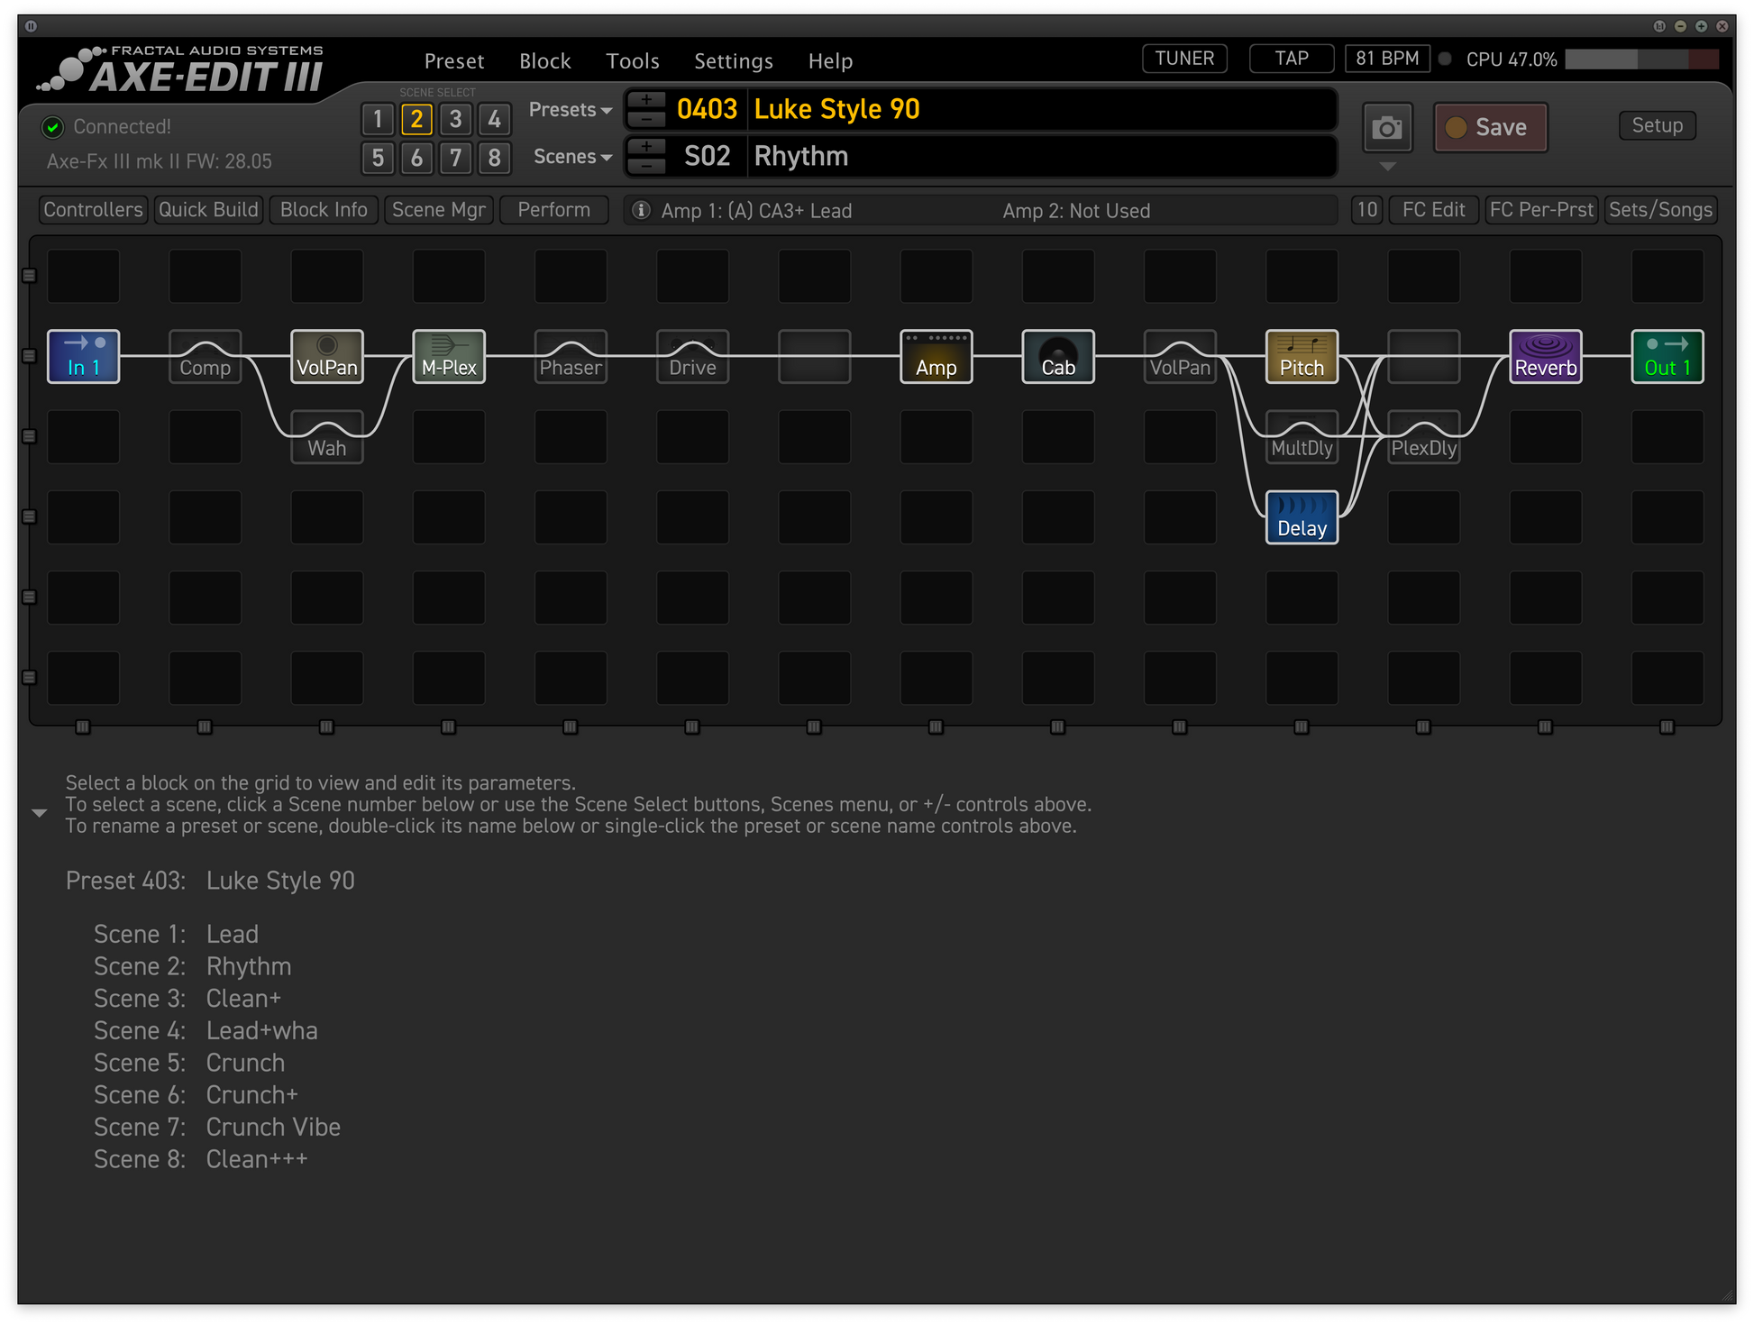Viewport: 1754px width, 1325px height.
Task: Select the In 1 input block
Action: pyautogui.click(x=83, y=357)
